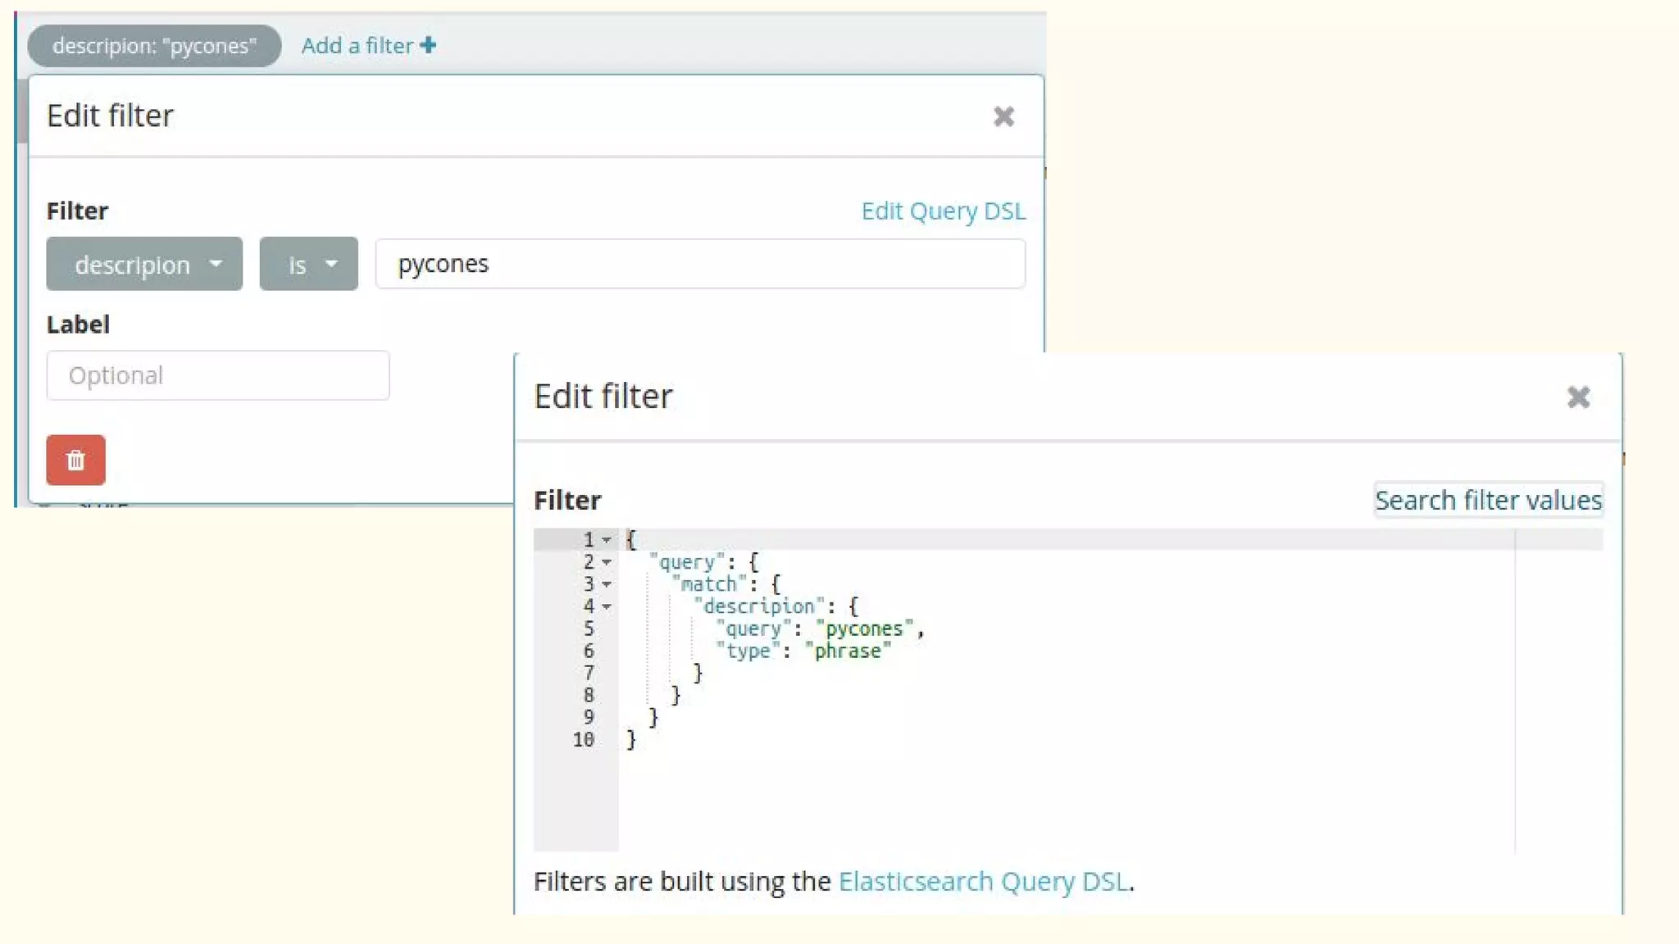Click the Add a filter link

point(357,45)
